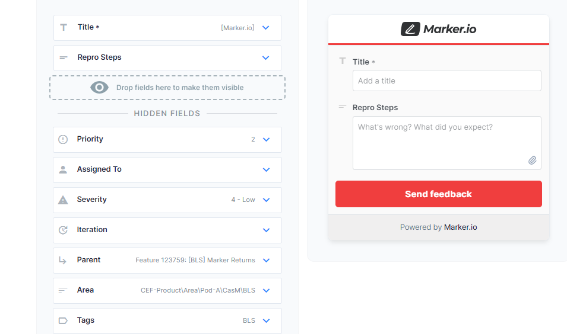The height and width of the screenshot is (334, 567).
Task: Click the Parent arrow icon
Action: [x=62, y=261]
